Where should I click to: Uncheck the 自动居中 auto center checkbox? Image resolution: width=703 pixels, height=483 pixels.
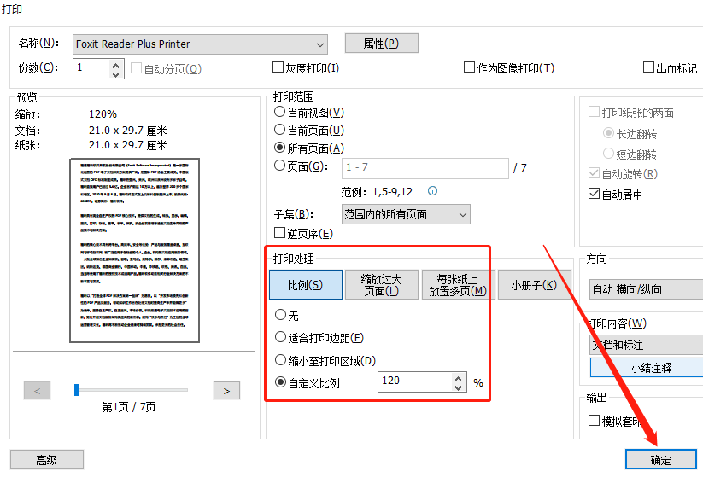594,194
